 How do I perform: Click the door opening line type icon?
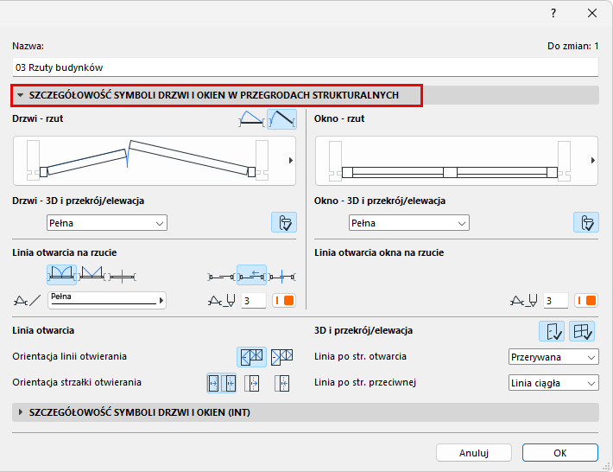[x=27, y=301]
